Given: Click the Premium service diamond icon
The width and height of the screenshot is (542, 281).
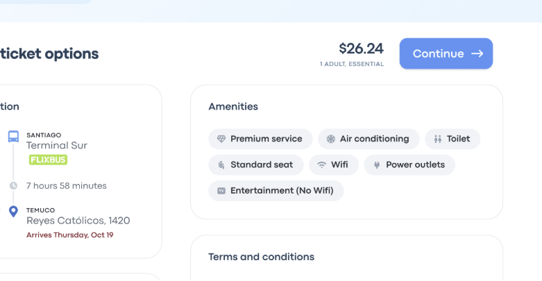Looking at the screenshot, I should click(x=221, y=139).
